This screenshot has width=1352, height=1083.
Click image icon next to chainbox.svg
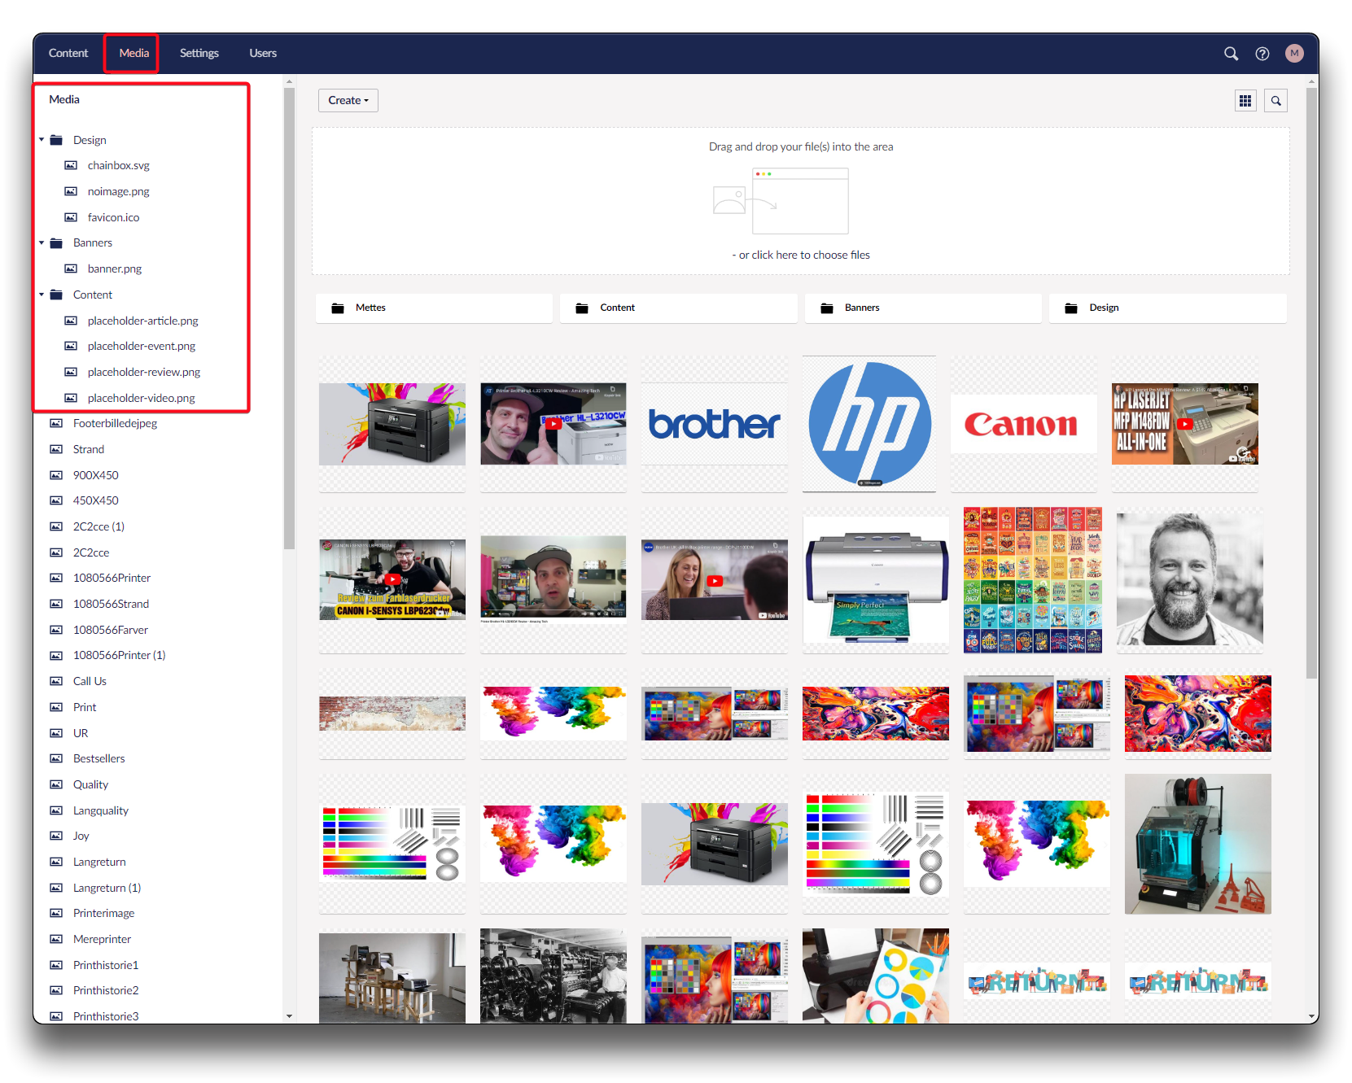pyautogui.click(x=71, y=166)
